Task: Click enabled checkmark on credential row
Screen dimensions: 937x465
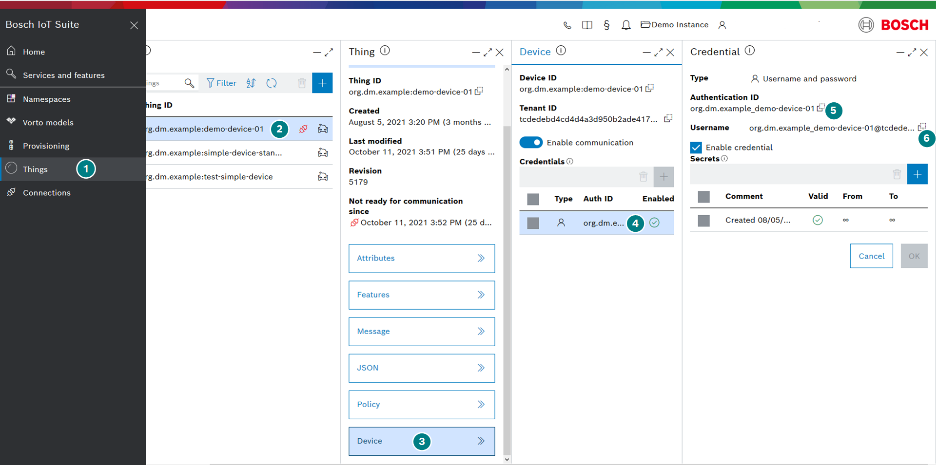Action: (x=654, y=223)
